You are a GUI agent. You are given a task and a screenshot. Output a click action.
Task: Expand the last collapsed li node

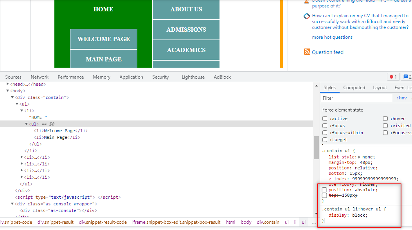pos(22,177)
